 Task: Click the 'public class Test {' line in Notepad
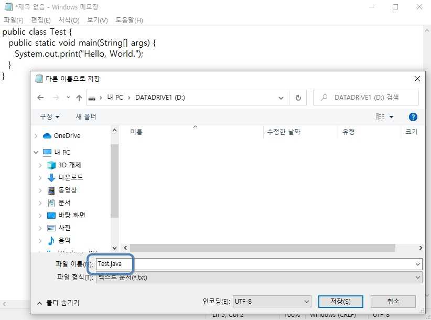pos(37,32)
